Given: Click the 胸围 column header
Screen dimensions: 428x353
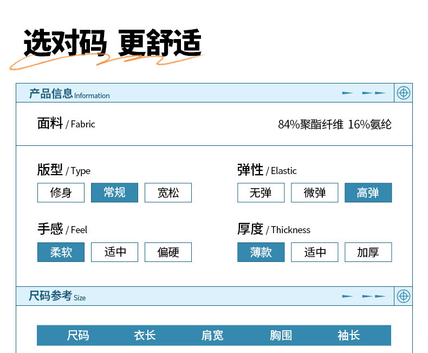Looking at the screenshot, I should (x=281, y=336).
